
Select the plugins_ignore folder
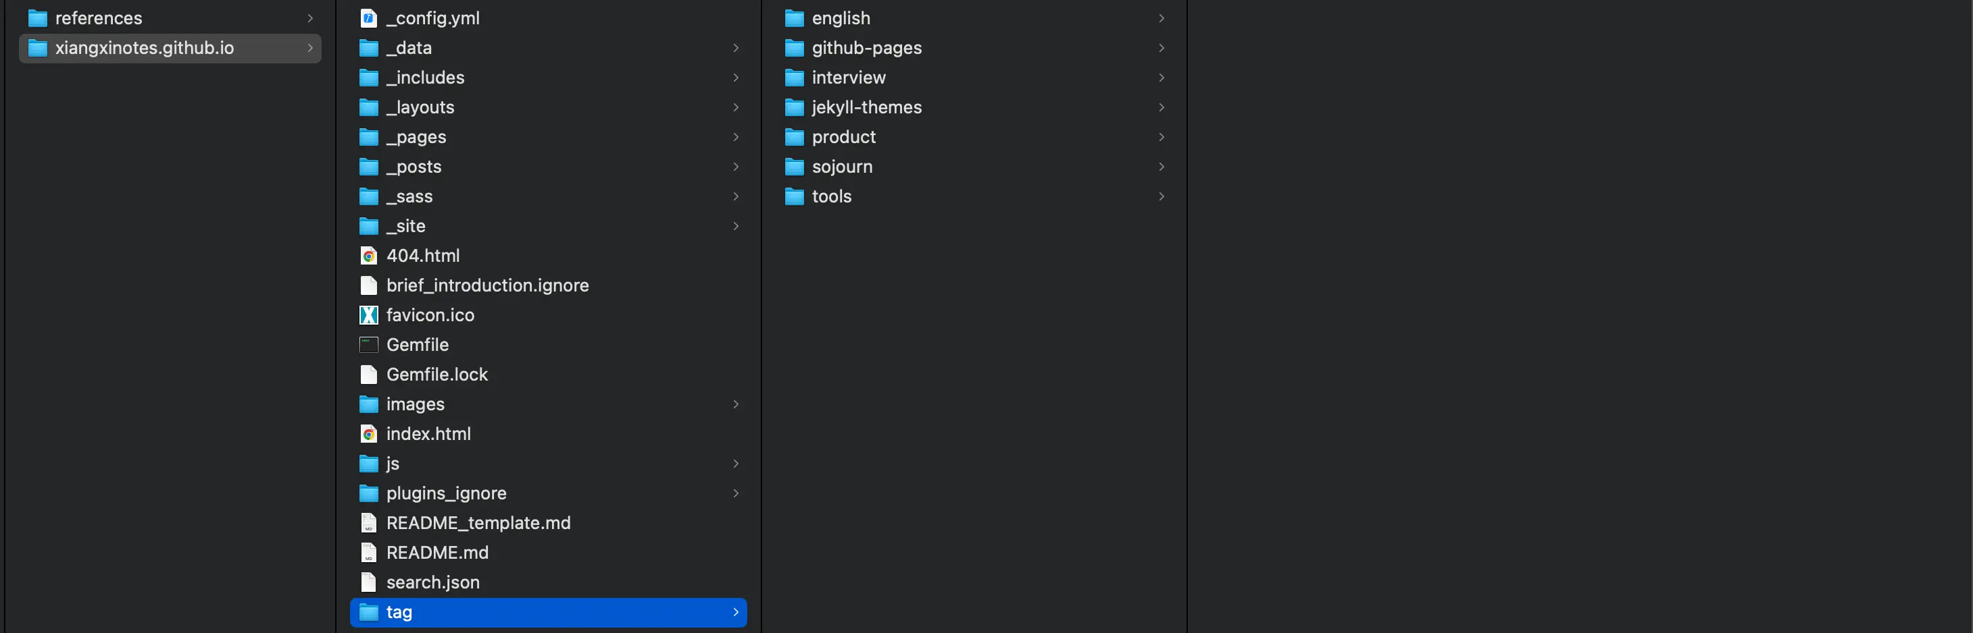pos(446,494)
